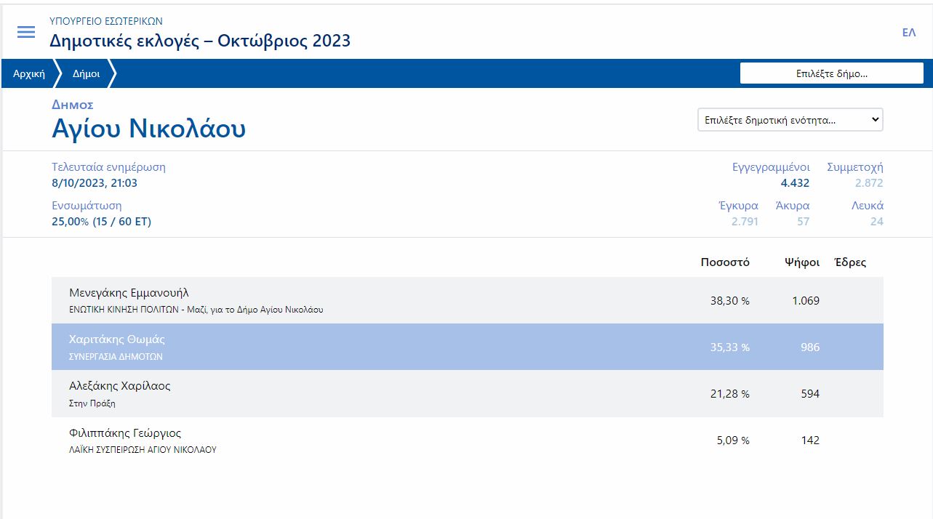The image size is (933, 519).
Task: Click the Εγγεγραμμένοι value 4.432
Action: [x=795, y=183]
